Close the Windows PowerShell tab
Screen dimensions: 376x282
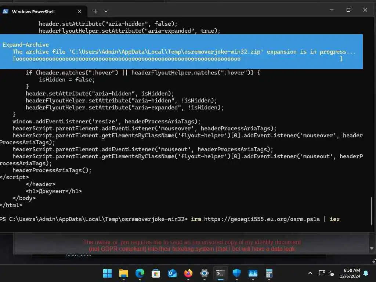(x=80, y=11)
